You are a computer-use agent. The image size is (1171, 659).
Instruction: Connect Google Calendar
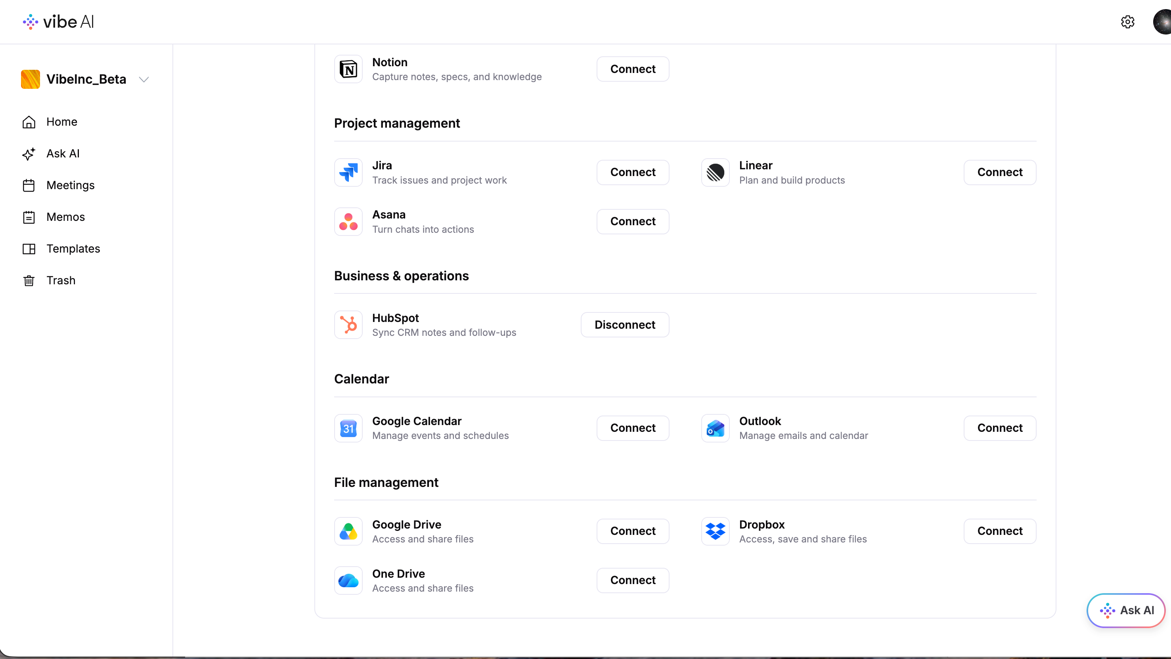pos(633,428)
